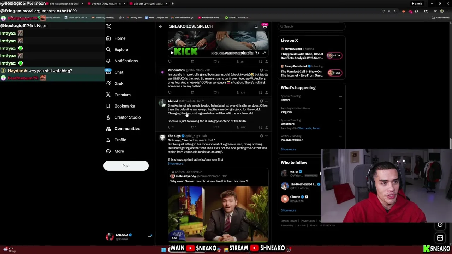Switch to the Nick Shirley Interview tab
Screen dimensions: 452x254
pos(106,4)
